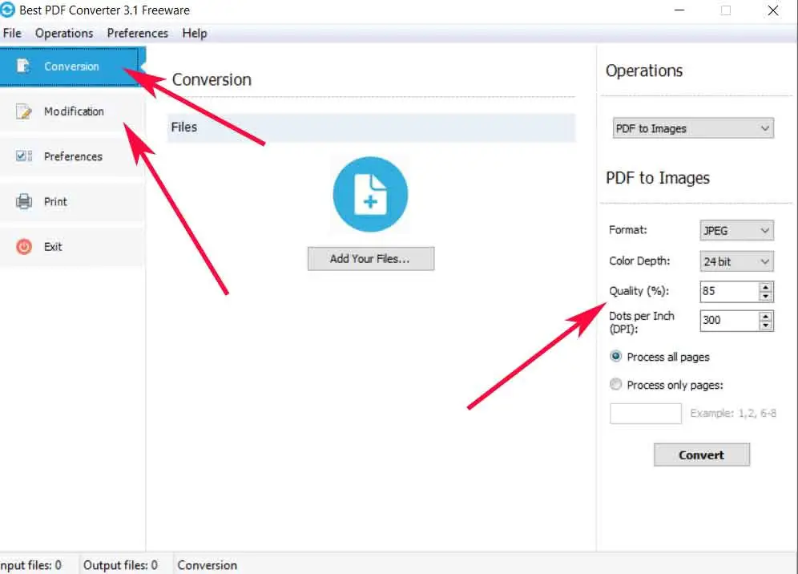This screenshot has width=798, height=574.
Task: Click the page range input field
Action: coord(645,414)
